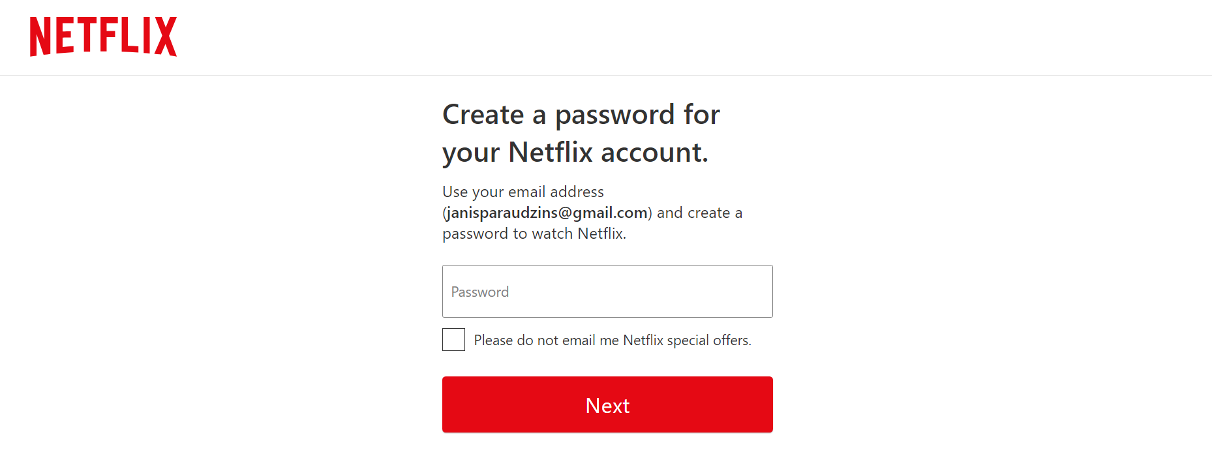
Task: Click the word 'Netflix' in the heading
Action: pyautogui.click(x=551, y=153)
